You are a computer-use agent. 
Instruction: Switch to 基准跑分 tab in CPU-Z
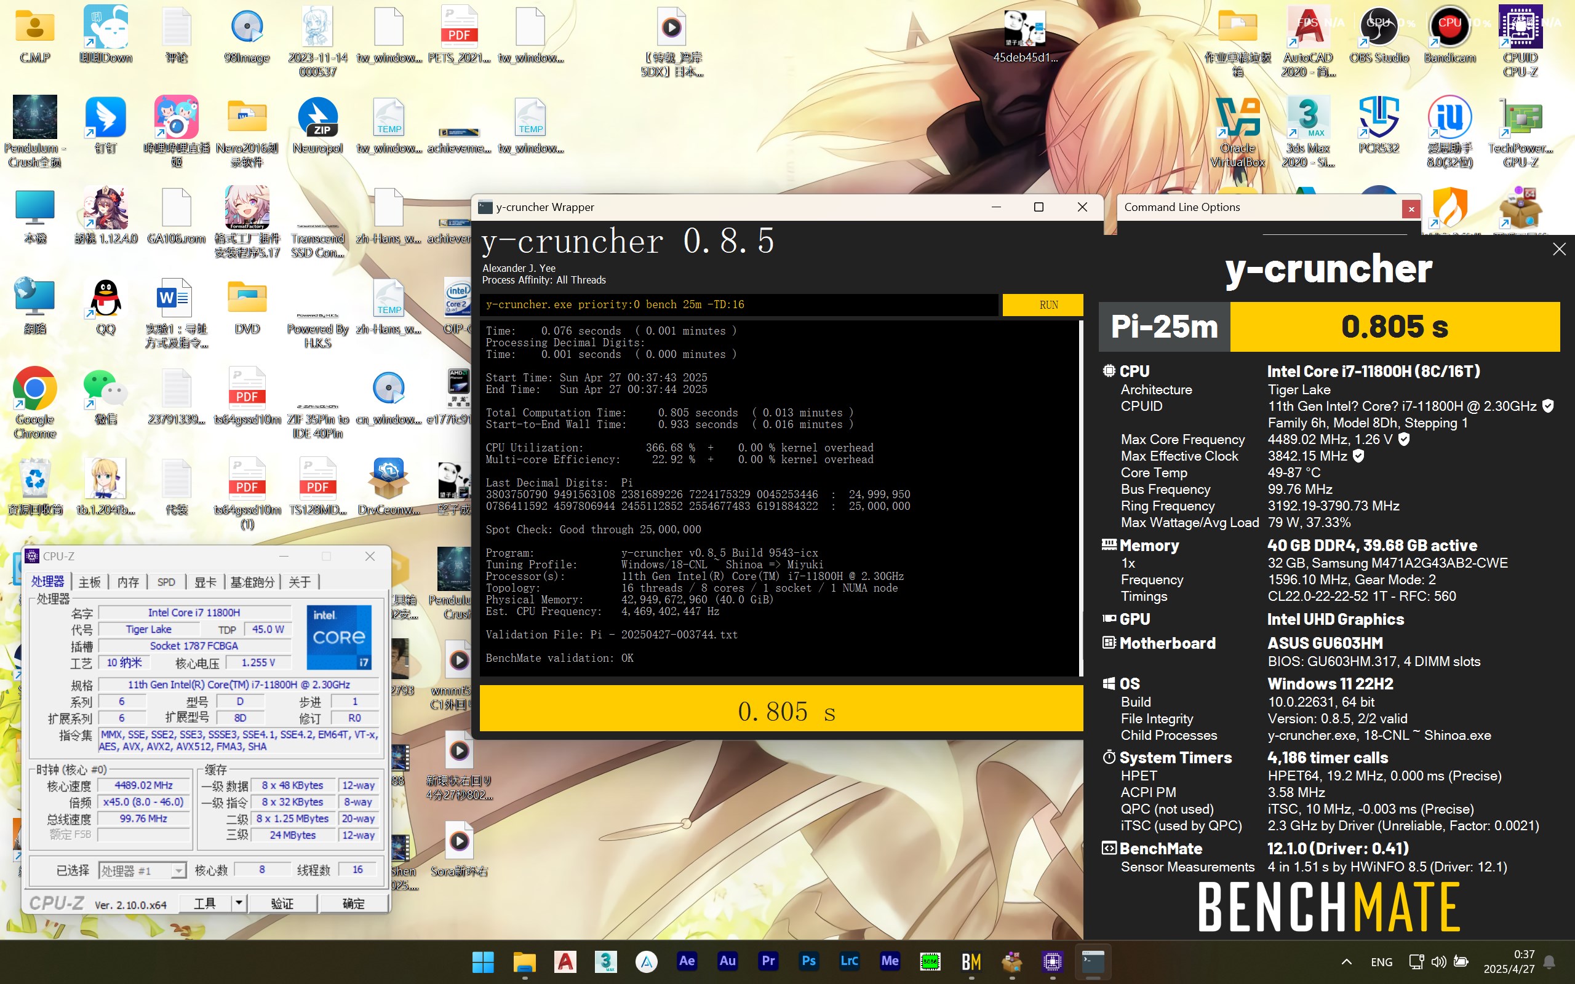point(252,582)
